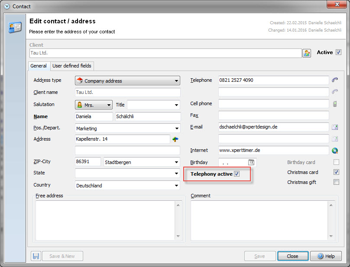The height and width of the screenshot is (267, 350).
Task: Expand the Salutation dropdown showing Mrs.
Action: [94, 105]
